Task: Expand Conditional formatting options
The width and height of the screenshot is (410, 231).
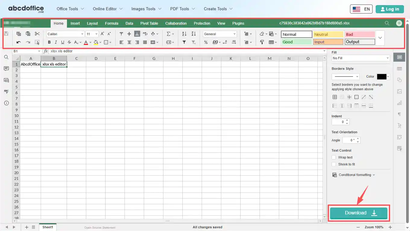Action: [354, 175]
